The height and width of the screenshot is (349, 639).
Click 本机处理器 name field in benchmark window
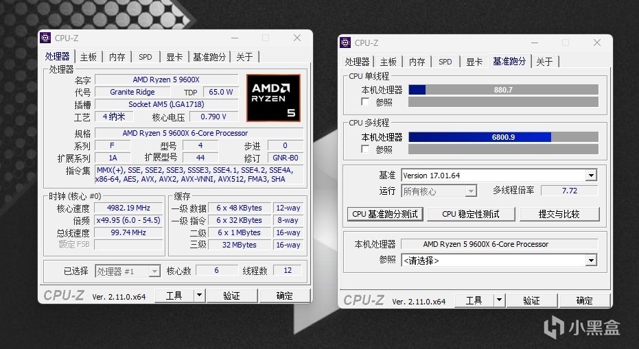500,244
